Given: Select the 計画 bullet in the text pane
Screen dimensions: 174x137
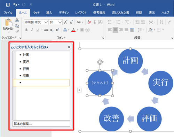Looking at the screenshot, I should click(26, 55).
